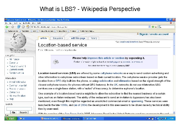
Task: Click the user icon beside Sign in
Action: [138, 34]
